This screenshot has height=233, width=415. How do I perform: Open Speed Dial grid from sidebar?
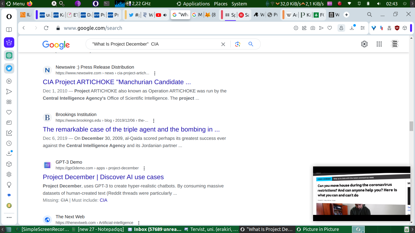[x=9, y=102]
